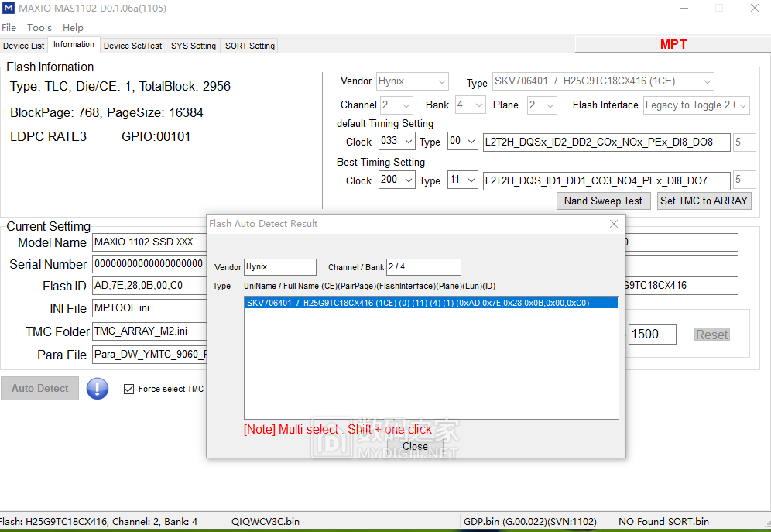Screen dimensions: 771x532
Task: Expand the Flash Interface dropdown
Action: 696,105
